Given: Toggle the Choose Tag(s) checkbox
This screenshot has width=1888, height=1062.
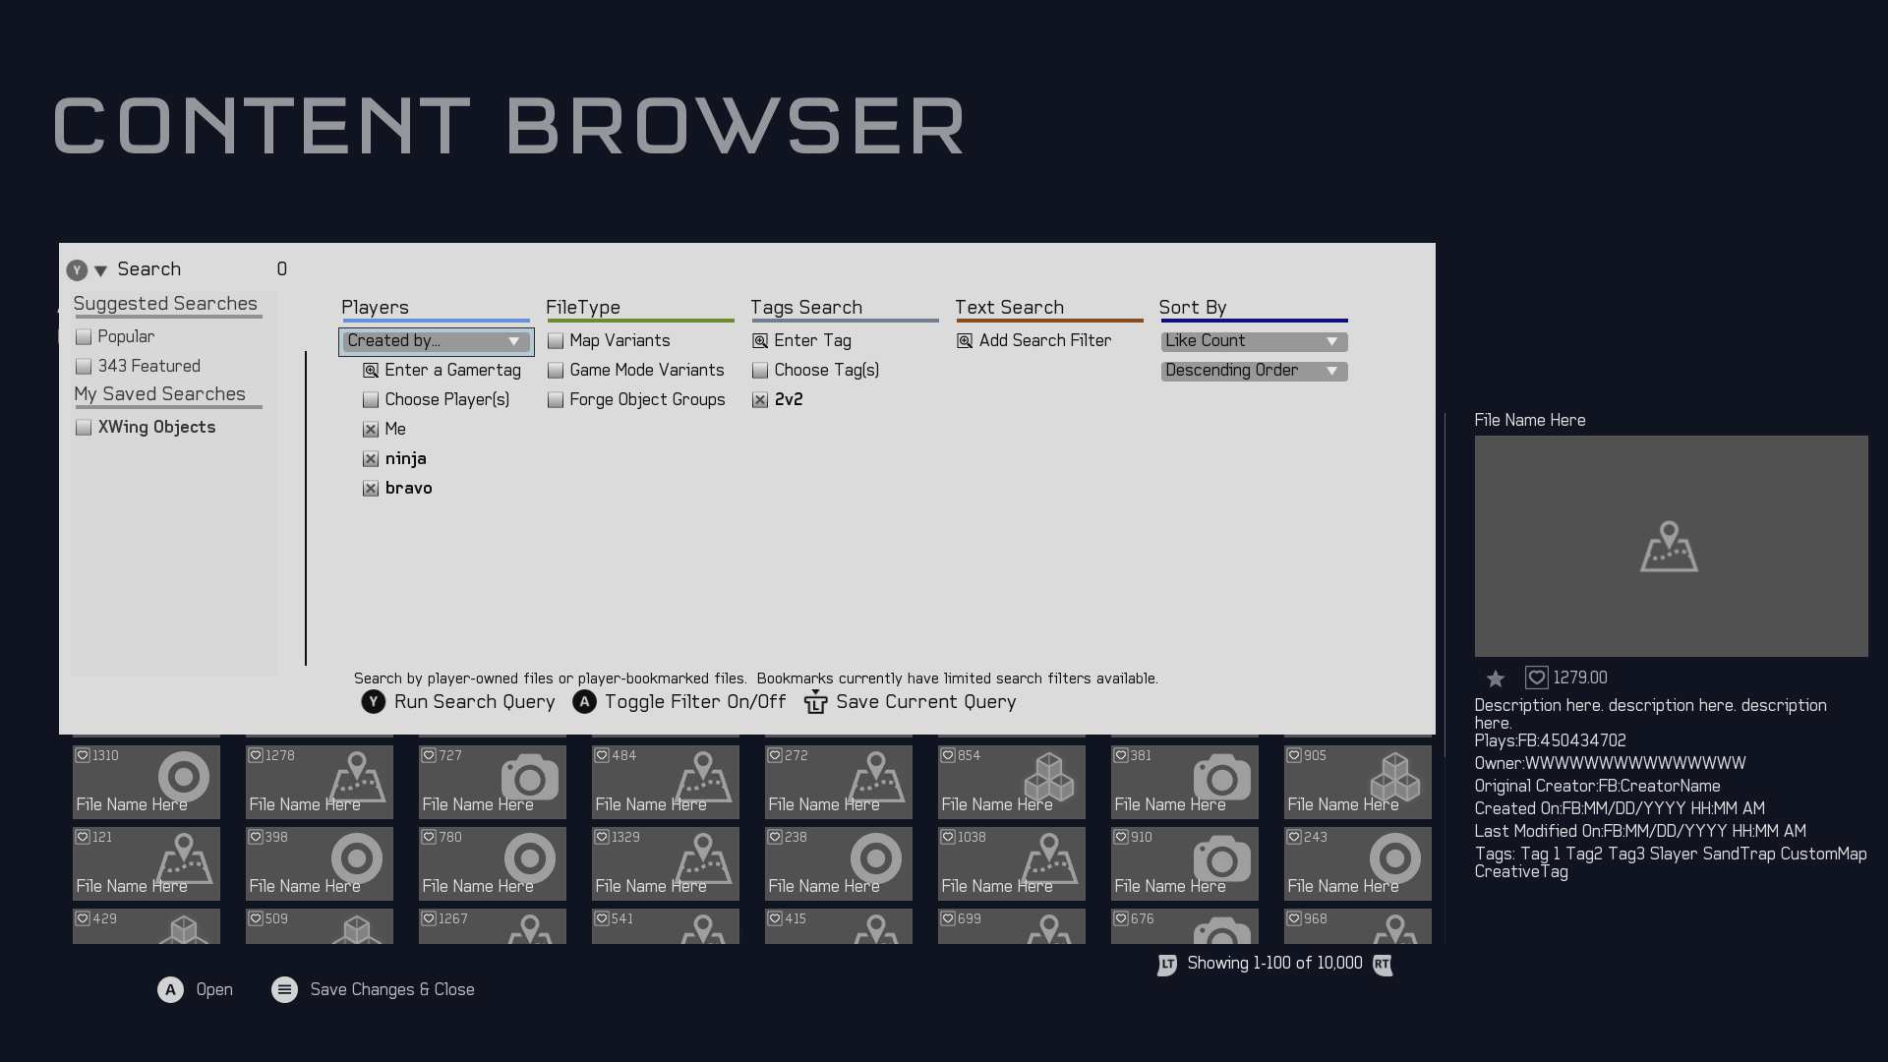Looking at the screenshot, I should click(760, 371).
